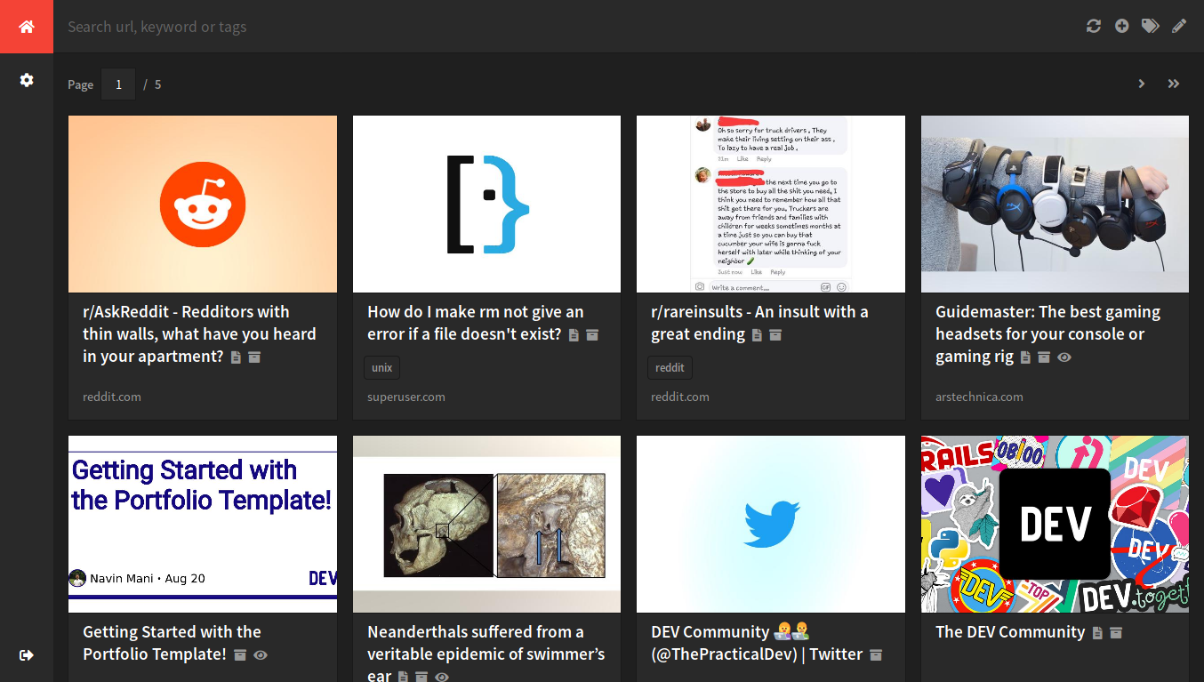Open the superuser.com link
This screenshot has height=682, width=1204.
pyautogui.click(x=405, y=397)
